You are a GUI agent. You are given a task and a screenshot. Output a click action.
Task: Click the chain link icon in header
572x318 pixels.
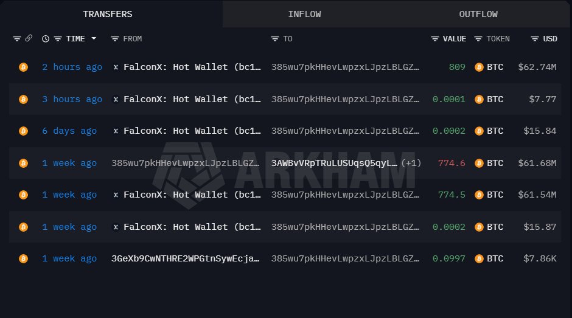tap(29, 38)
